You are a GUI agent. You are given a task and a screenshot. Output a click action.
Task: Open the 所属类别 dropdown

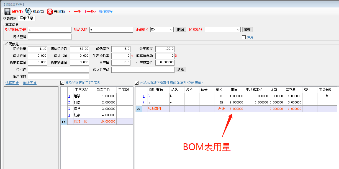pos(238,30)
